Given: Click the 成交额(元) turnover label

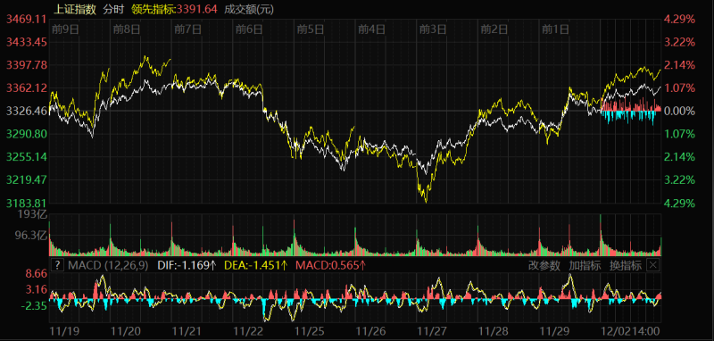Looking at the screenshot, I should tap(249, 9).
